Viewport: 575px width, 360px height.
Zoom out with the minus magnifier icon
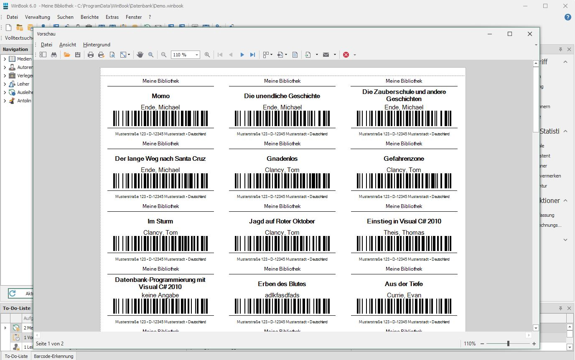point(164,55)
